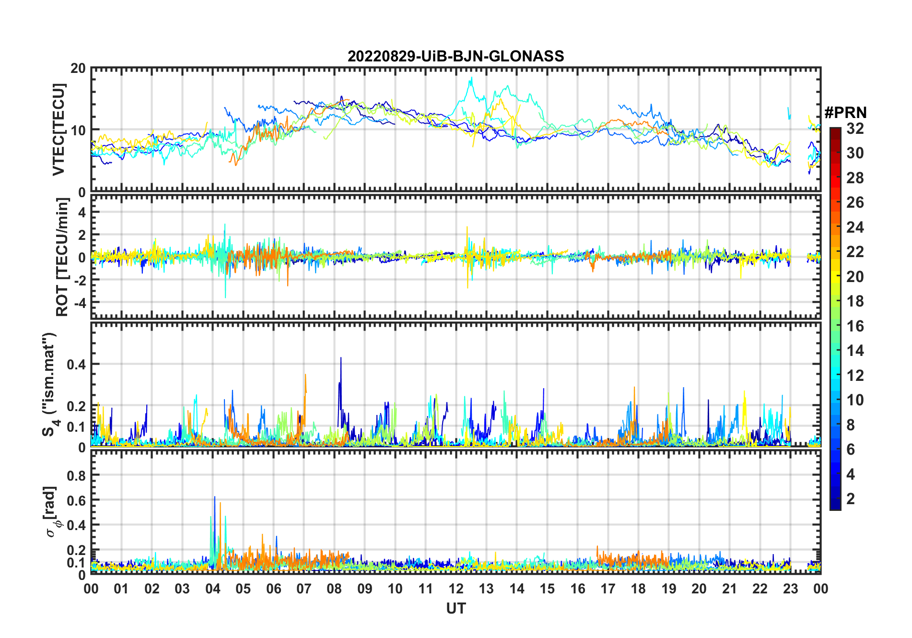Click the 20 label on PRN colorbar
This screenshot has width=912, height=638.
[855, 277]
